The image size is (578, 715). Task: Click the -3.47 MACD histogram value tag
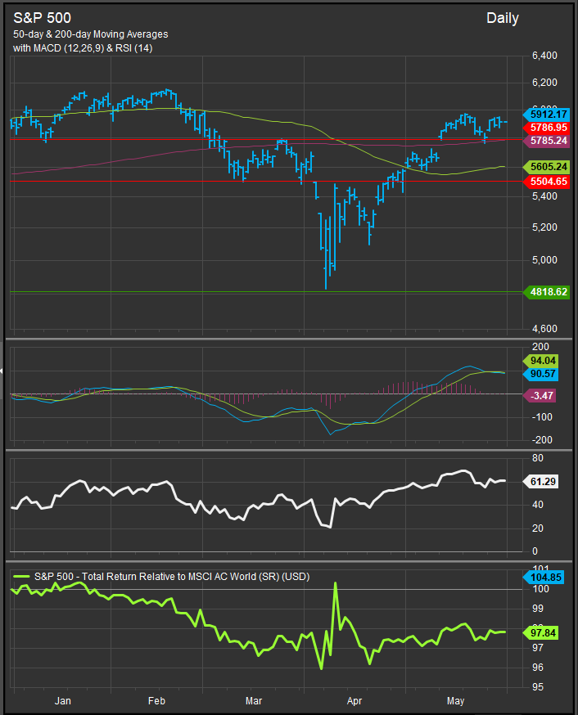(x=540, y=395)
